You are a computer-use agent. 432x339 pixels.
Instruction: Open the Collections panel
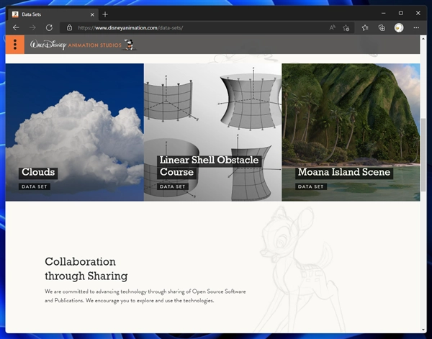(382, 27)
